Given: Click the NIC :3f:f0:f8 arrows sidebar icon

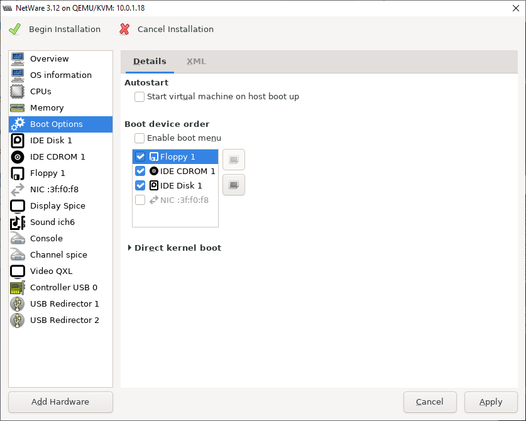Looking at the screenshot, I should (18, 190).
